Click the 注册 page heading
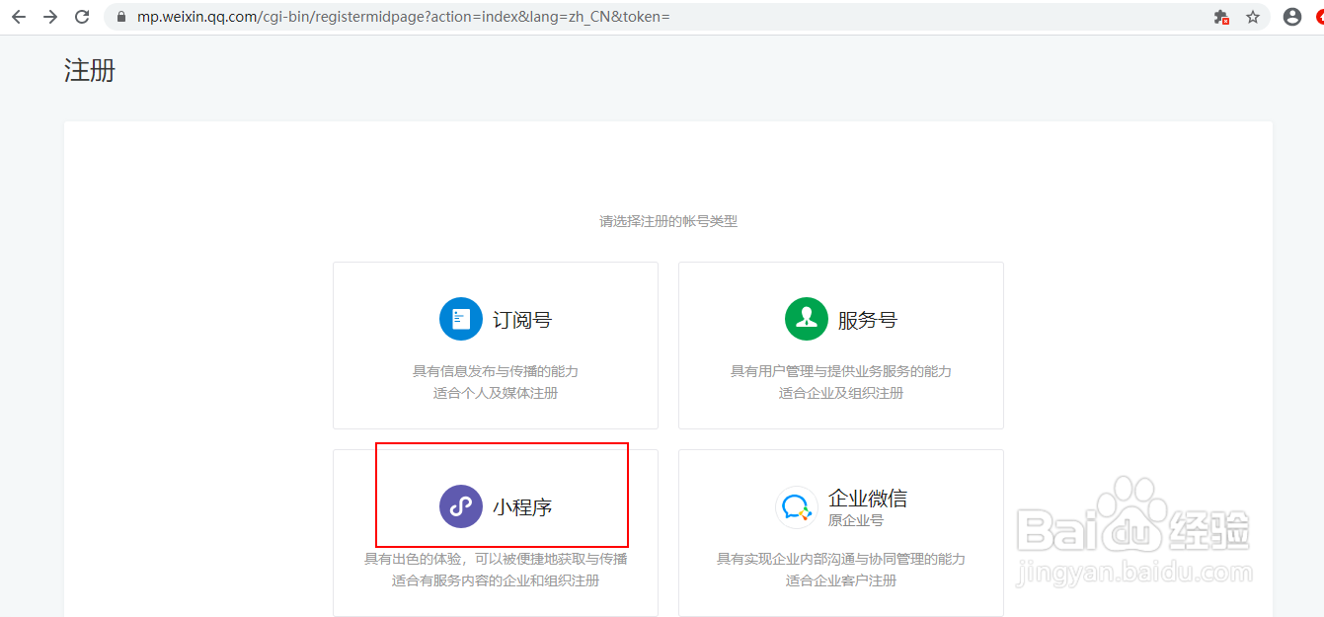This screenshot has height=617, width=1324. pyautogui.click(x=90, y=71)
